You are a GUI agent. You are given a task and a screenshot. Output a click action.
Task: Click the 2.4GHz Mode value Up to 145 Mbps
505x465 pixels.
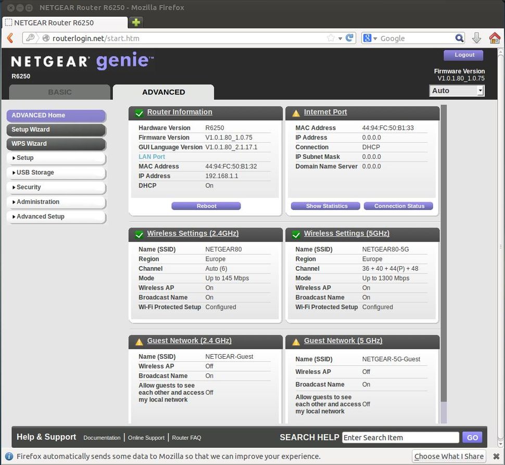pyautogui.click(x=227, y=278)
